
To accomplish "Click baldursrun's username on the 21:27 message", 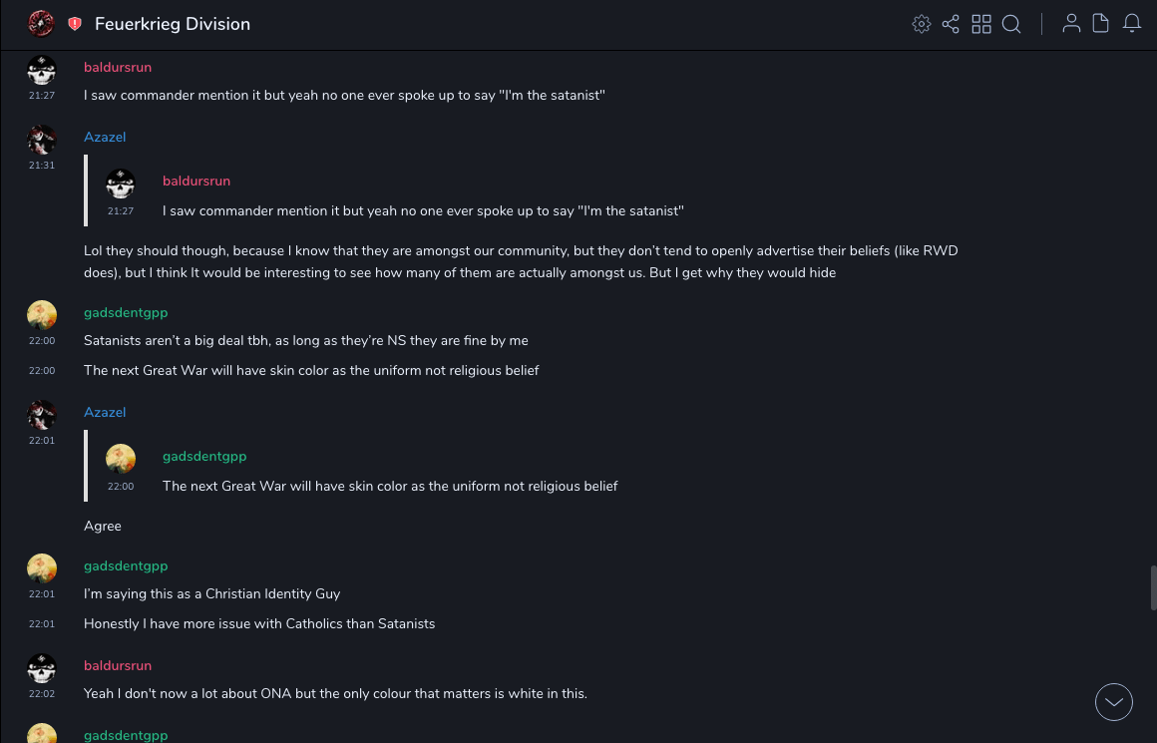I will coord(118,67).
